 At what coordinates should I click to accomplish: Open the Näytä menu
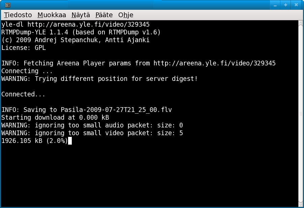click(81, 15)
